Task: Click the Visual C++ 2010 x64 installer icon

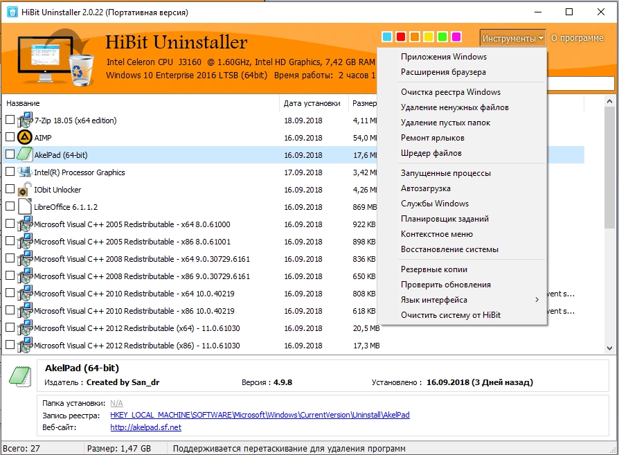Action: tap(25, 294)
